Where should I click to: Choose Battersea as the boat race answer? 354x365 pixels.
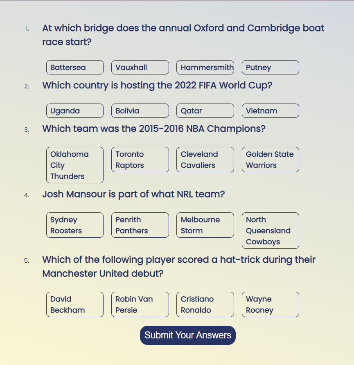coord(74,67)
